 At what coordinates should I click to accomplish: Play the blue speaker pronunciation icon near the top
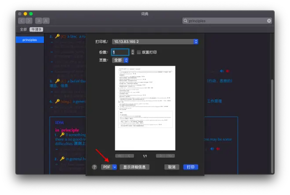click(222, 71)
